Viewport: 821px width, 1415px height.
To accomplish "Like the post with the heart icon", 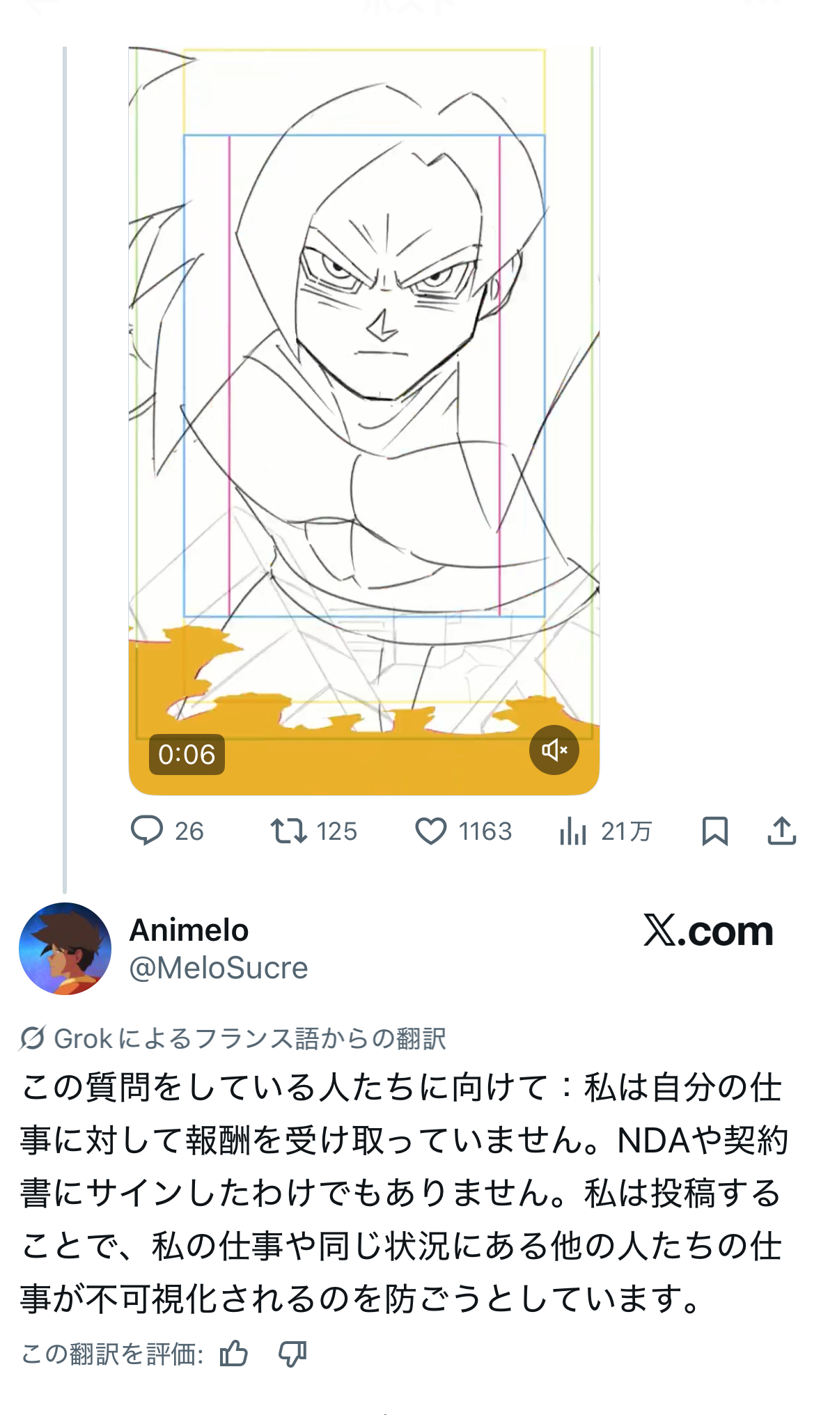I will click(x=431, y=831).
